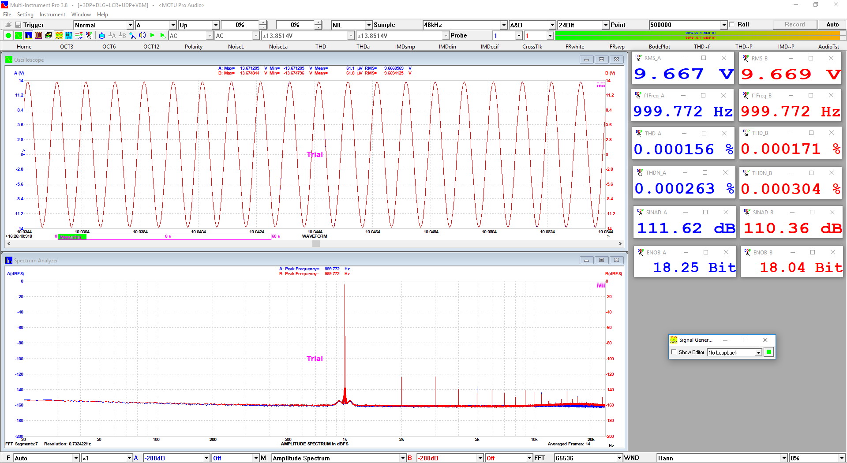Select the OCT3 panel setting tab
This screenshot has height=463, width=847.
pos(67,47)
